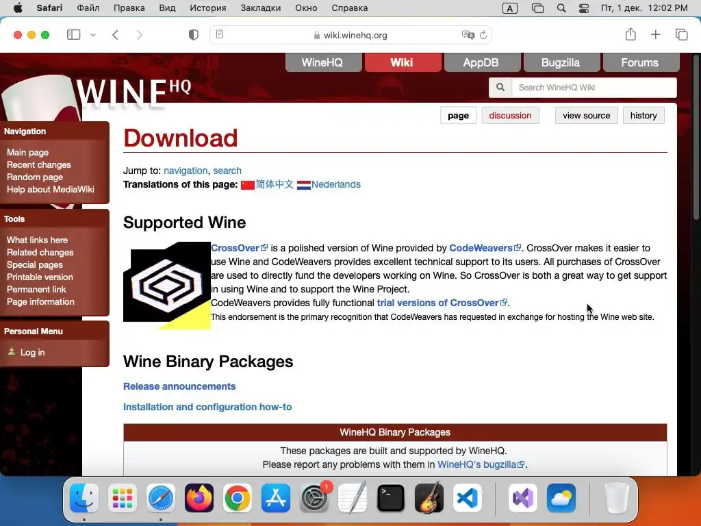
Task: Open the Simplified Chinese translation
Action: [x=275, y=184]
